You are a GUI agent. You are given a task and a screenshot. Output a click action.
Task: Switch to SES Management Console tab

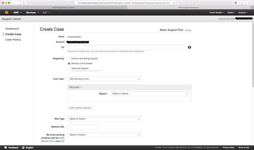[63, 7]
